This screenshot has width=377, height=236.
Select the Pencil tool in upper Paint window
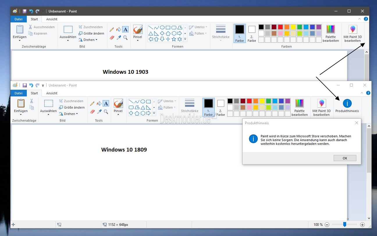point(112,30)
